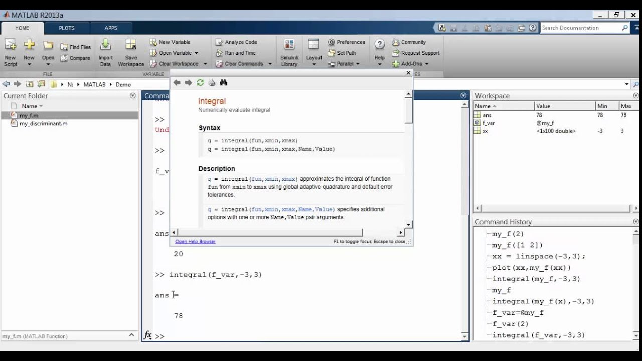The image size is (642, 361).
Task: Click New Variable in the ribbon
Action: (170, 42)
